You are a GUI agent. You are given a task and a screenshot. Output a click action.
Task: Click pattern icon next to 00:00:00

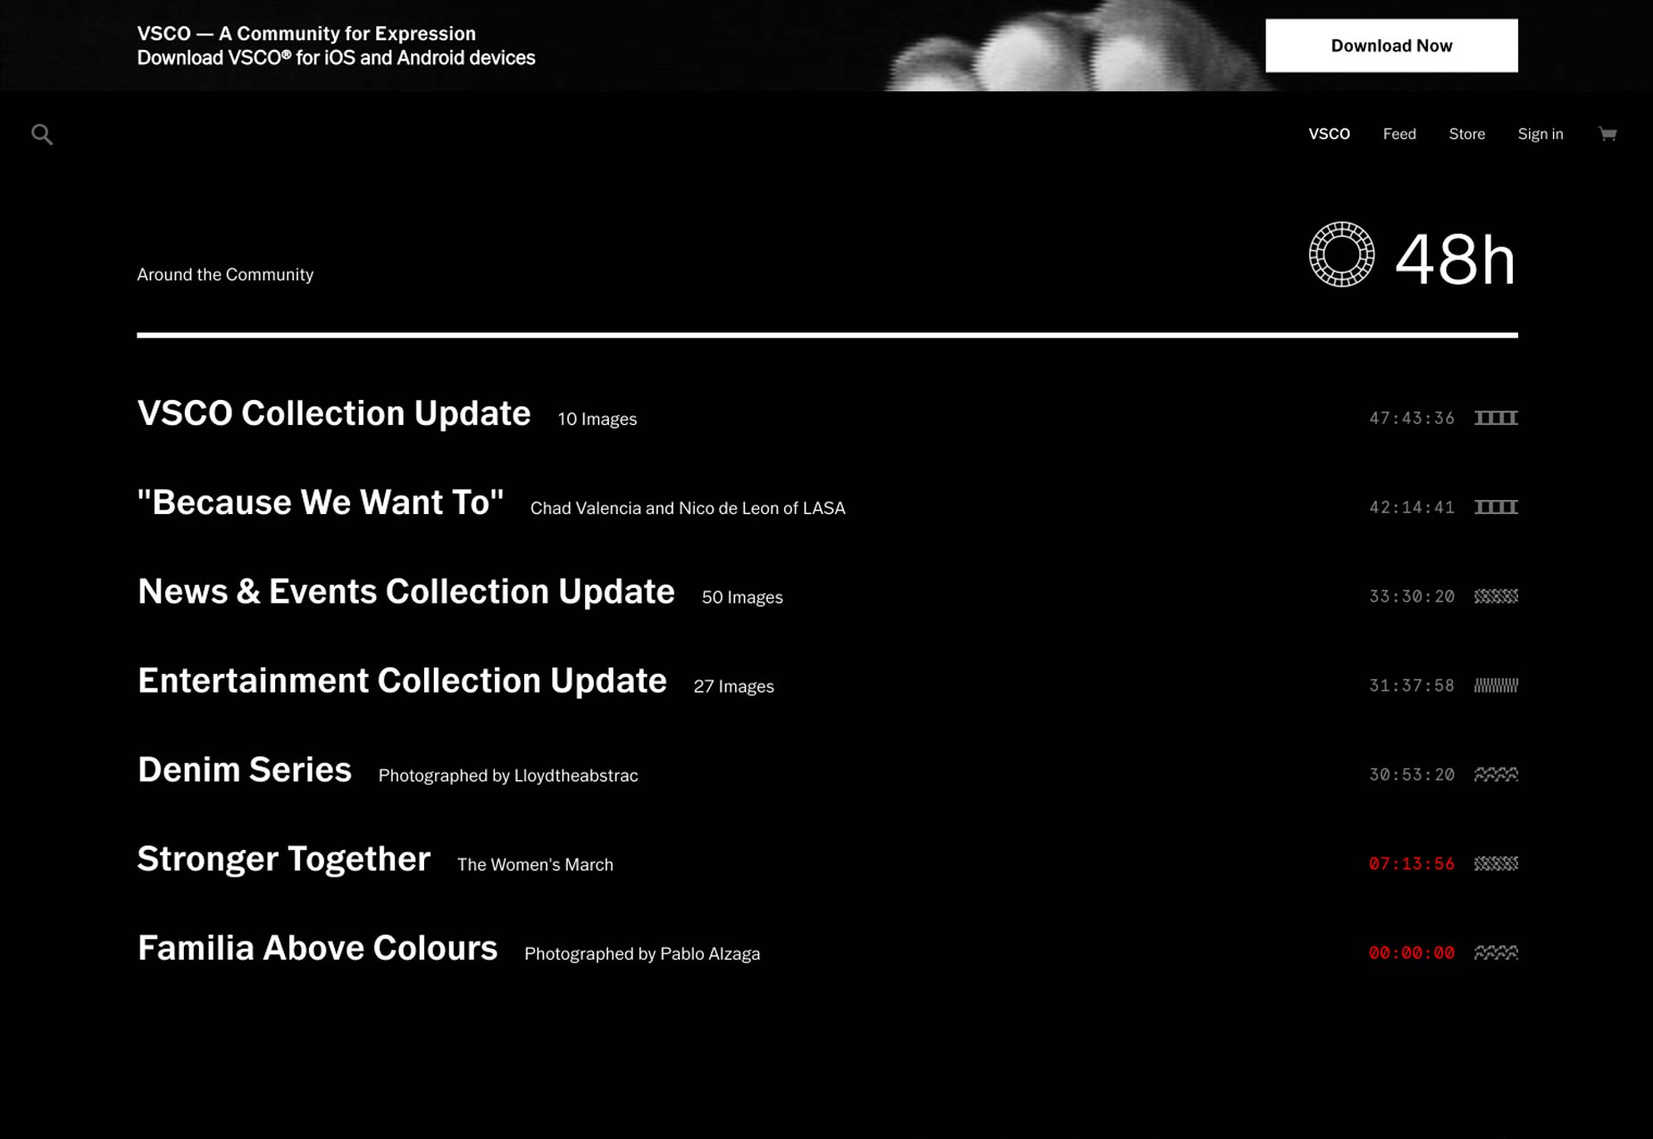1496,953
